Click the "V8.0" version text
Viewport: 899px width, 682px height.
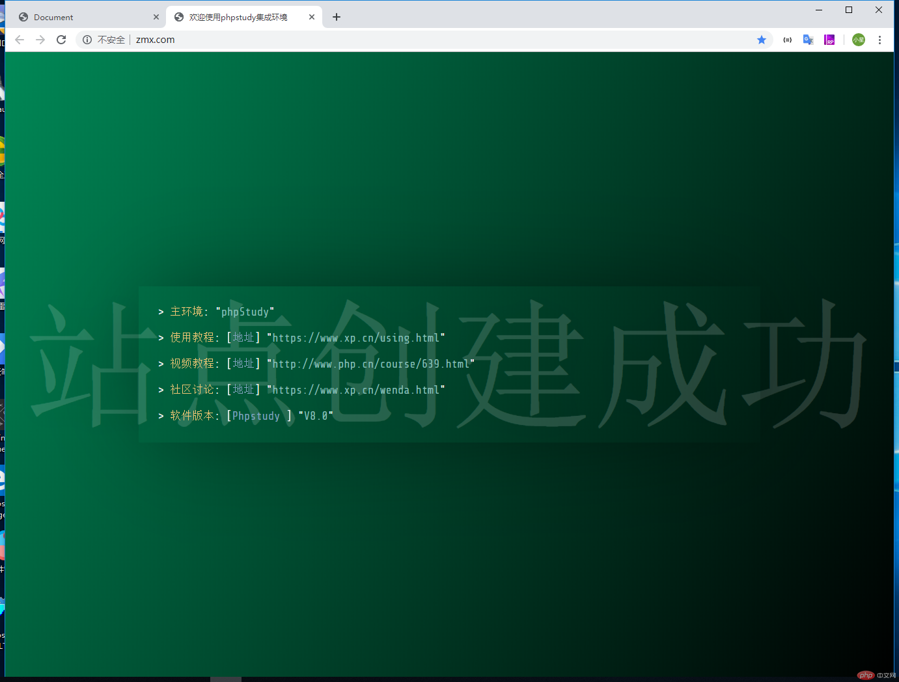(316, 416)
